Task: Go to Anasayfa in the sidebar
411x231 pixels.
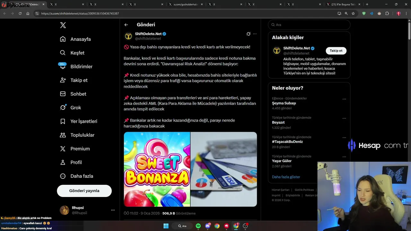Action: tap(75, 39)
